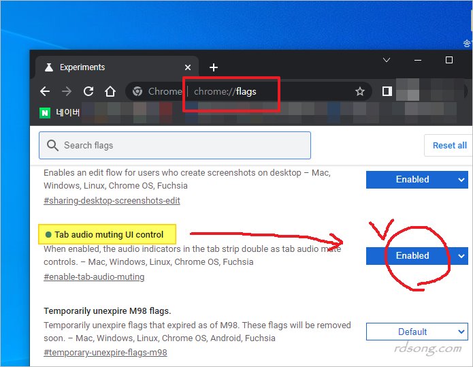This screenshot has height=367, width=473.
Task: Go to the Home page
Action: [110, 91]
